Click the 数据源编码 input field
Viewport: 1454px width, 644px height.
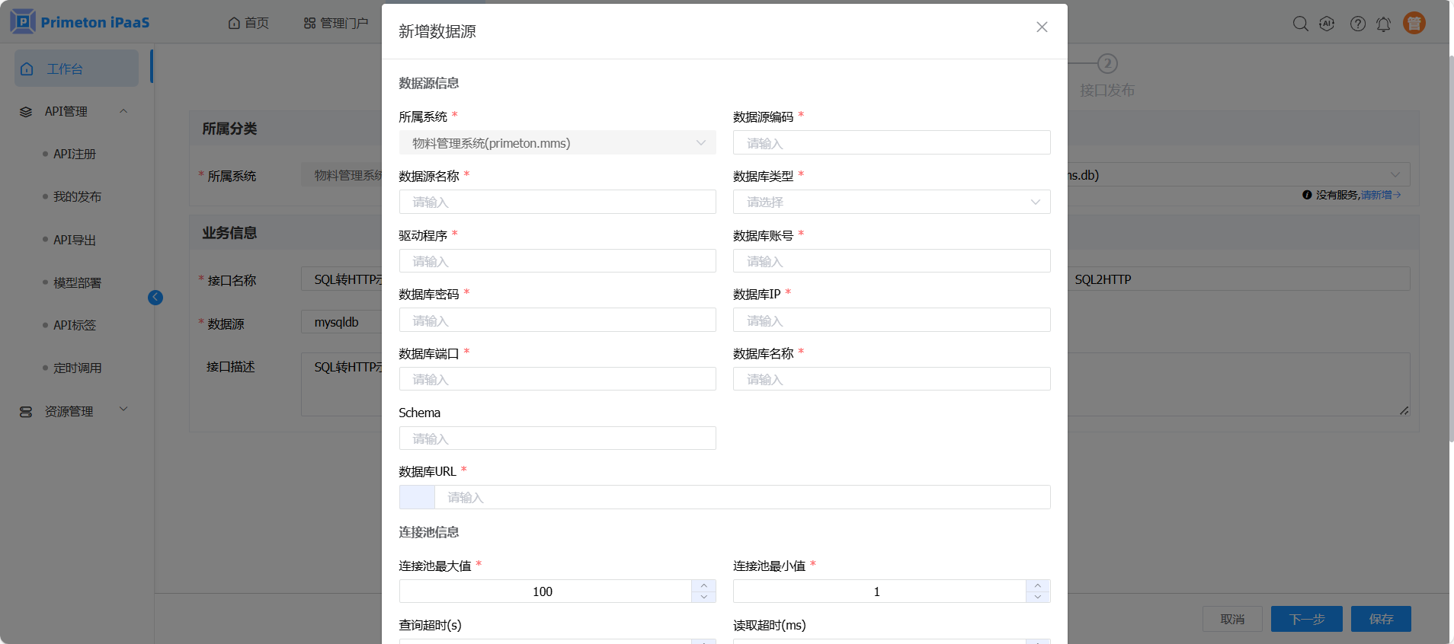tap(891, 143)
